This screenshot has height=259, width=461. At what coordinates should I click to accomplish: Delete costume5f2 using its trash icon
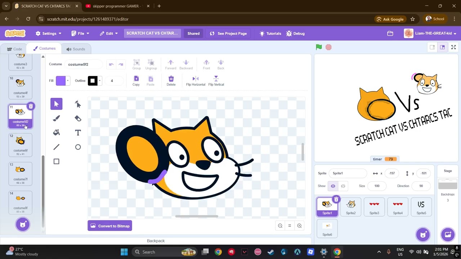click(31, 106)
